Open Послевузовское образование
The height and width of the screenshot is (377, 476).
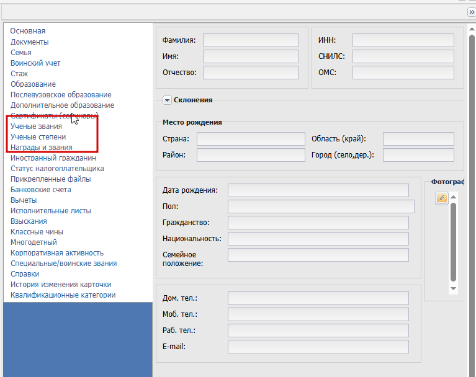pyautogui.click(x=61, y=95)
